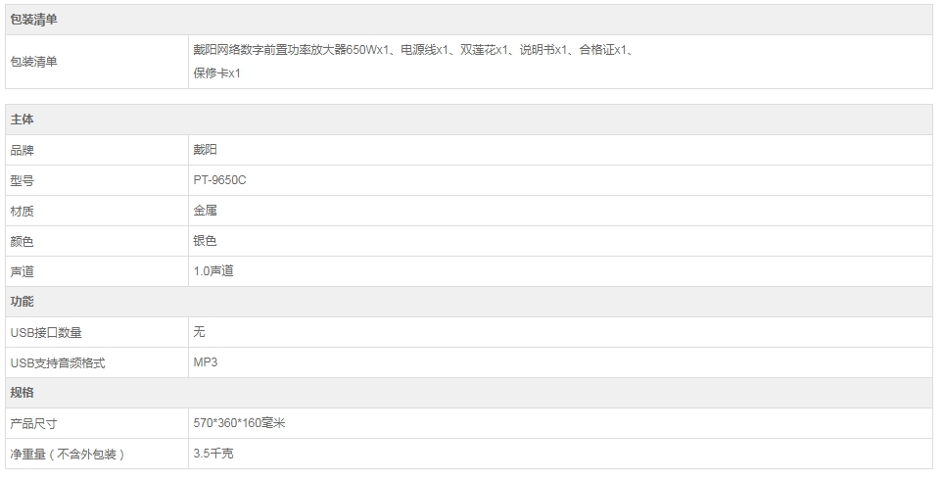Click the audio format value MP3
Image resolution: width=943 pixels, height=480 pixels.
(206, 362)
